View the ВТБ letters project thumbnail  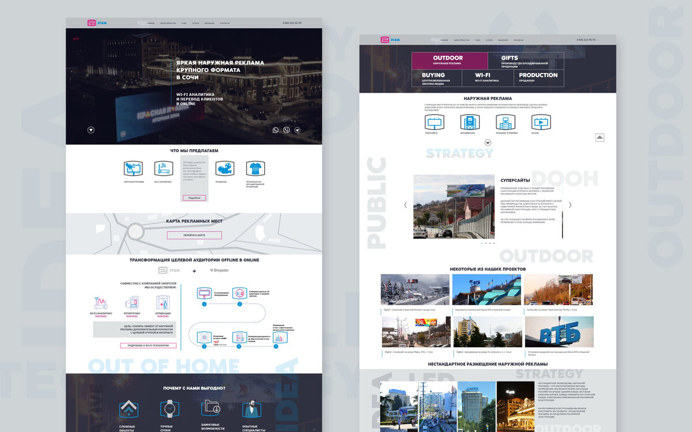559,332
